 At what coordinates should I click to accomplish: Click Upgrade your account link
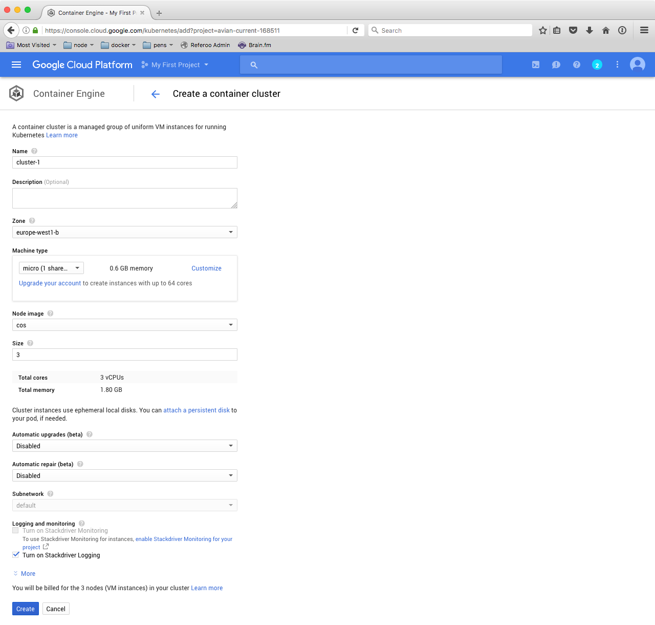(50, 283)
